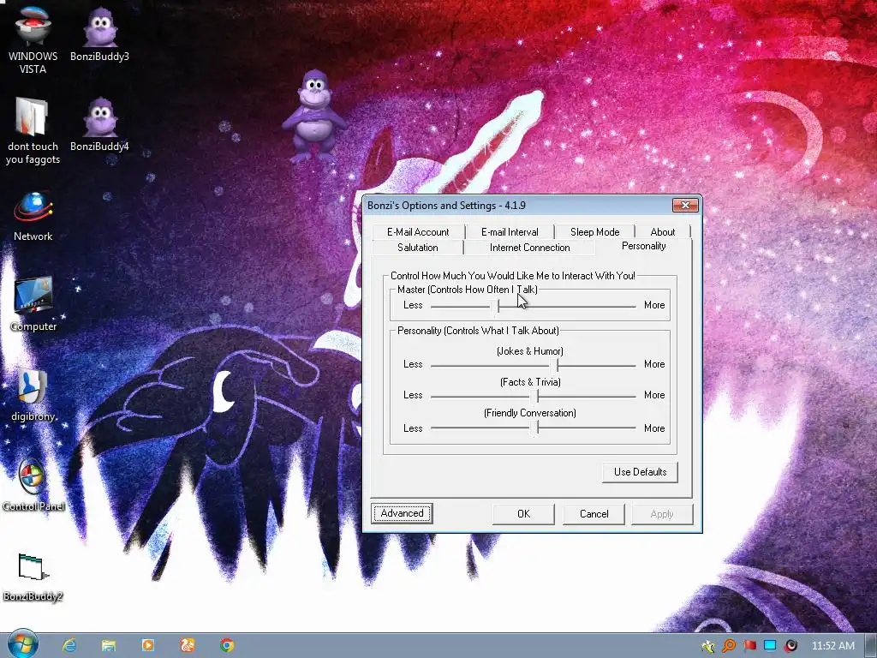Select the Personality tab
877x658 pixels.
(644, 246)
